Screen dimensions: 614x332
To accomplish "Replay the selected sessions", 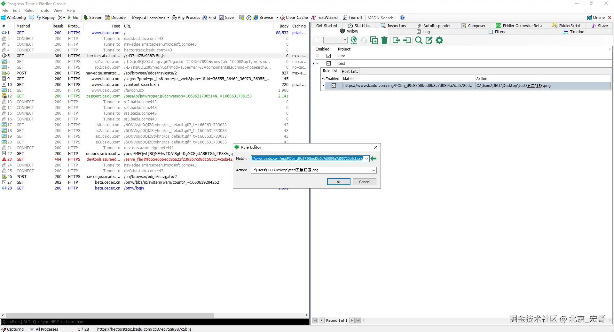I will (46, 18).
